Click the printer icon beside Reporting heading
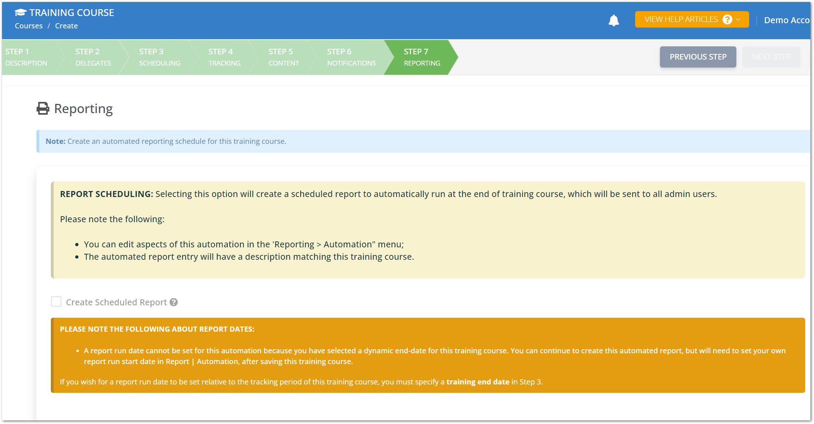 [42, 108]
